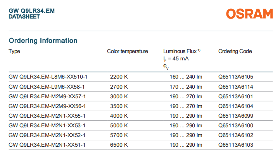
Task: Click ordering code Q65113A6101
Action: [236, 96]
